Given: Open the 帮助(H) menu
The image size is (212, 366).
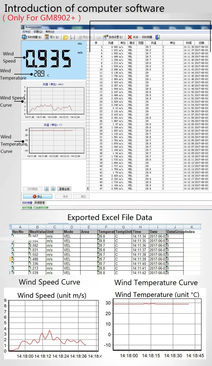Looking at the screenshot, I should point(50,32).
